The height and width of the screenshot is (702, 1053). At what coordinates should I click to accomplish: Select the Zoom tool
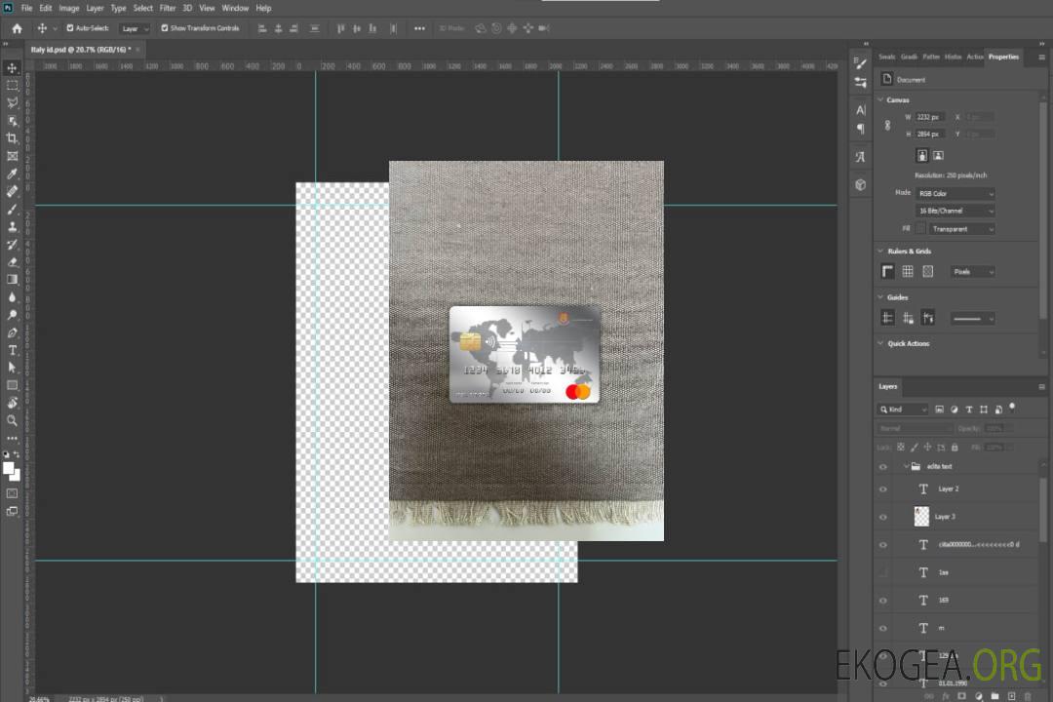point(12,420)
